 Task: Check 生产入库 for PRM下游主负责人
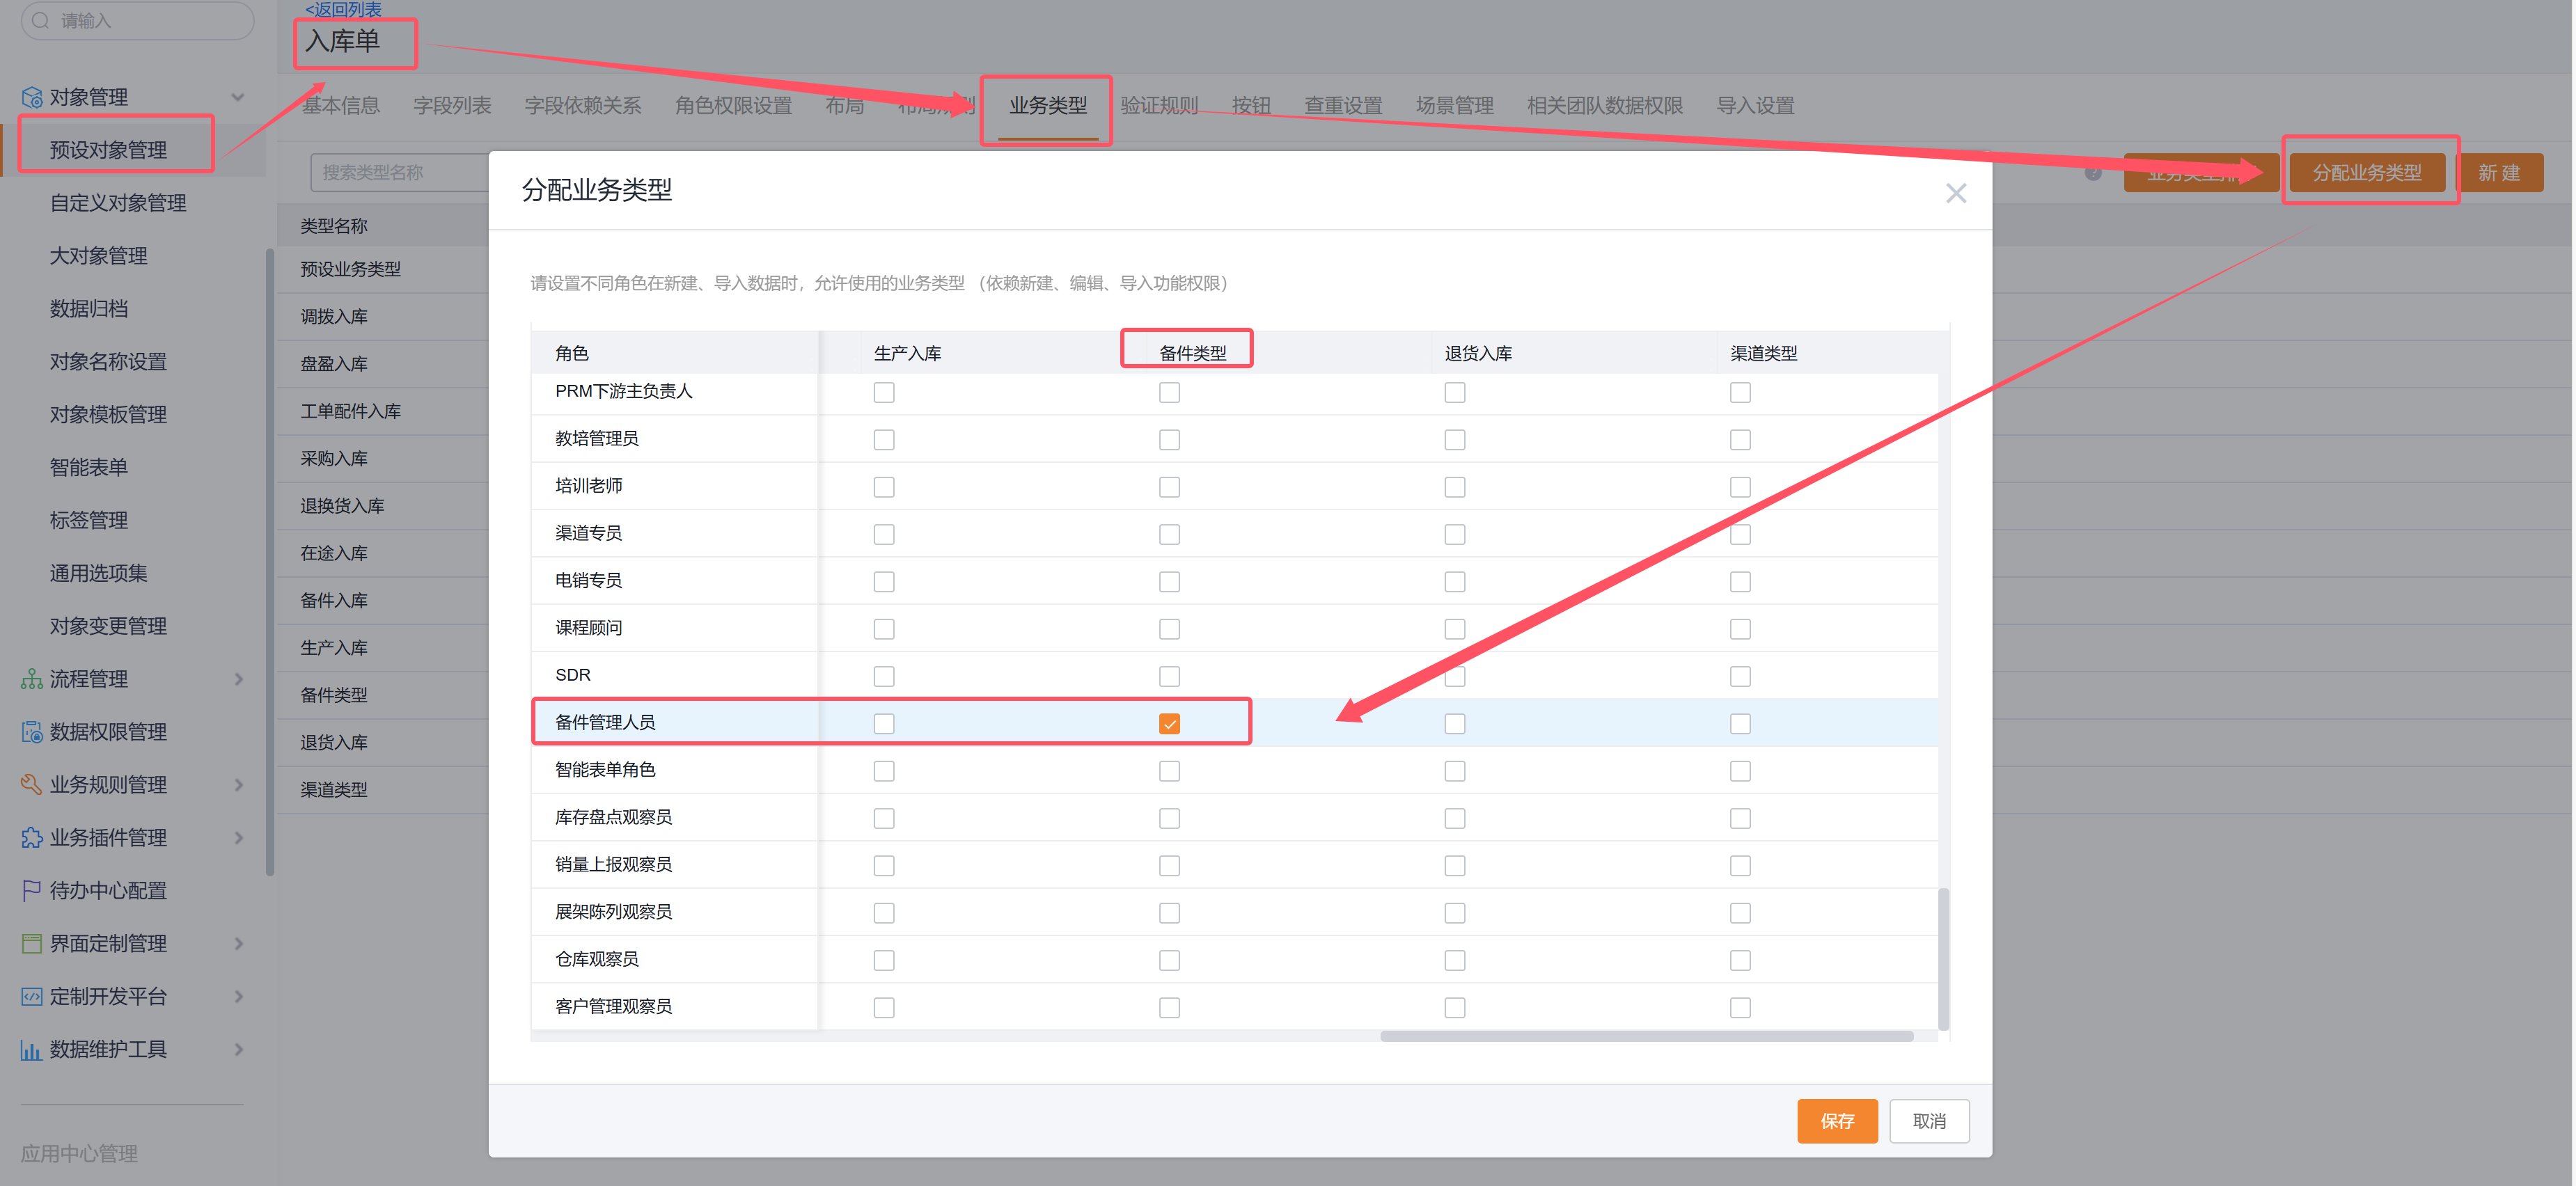pyautogui.click(x=883, y=392)
